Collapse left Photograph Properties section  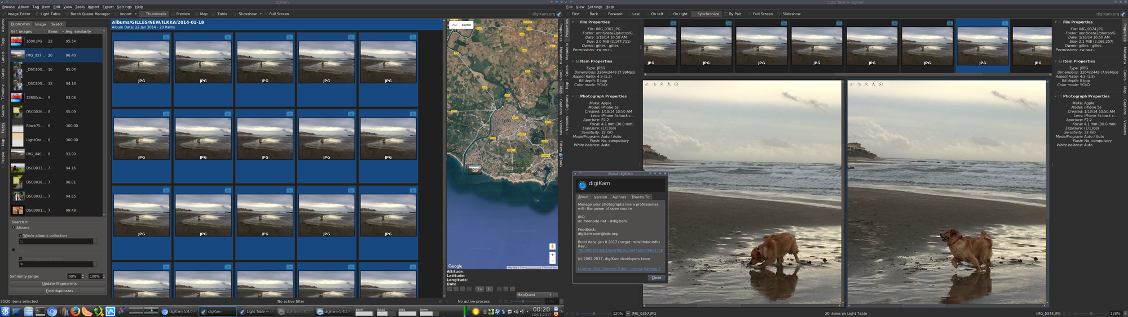click(573, 96)
